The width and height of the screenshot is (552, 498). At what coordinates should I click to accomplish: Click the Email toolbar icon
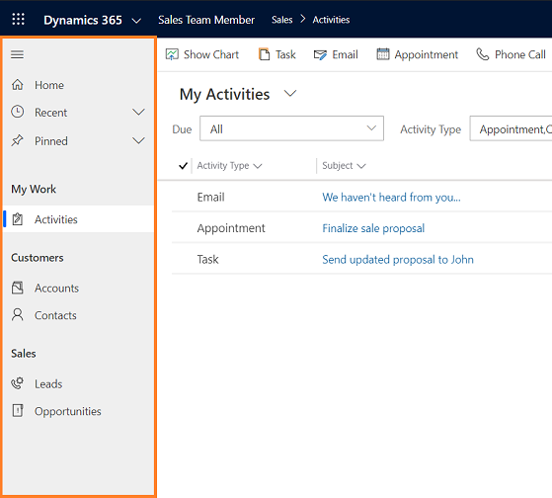[x=320, y=55]
